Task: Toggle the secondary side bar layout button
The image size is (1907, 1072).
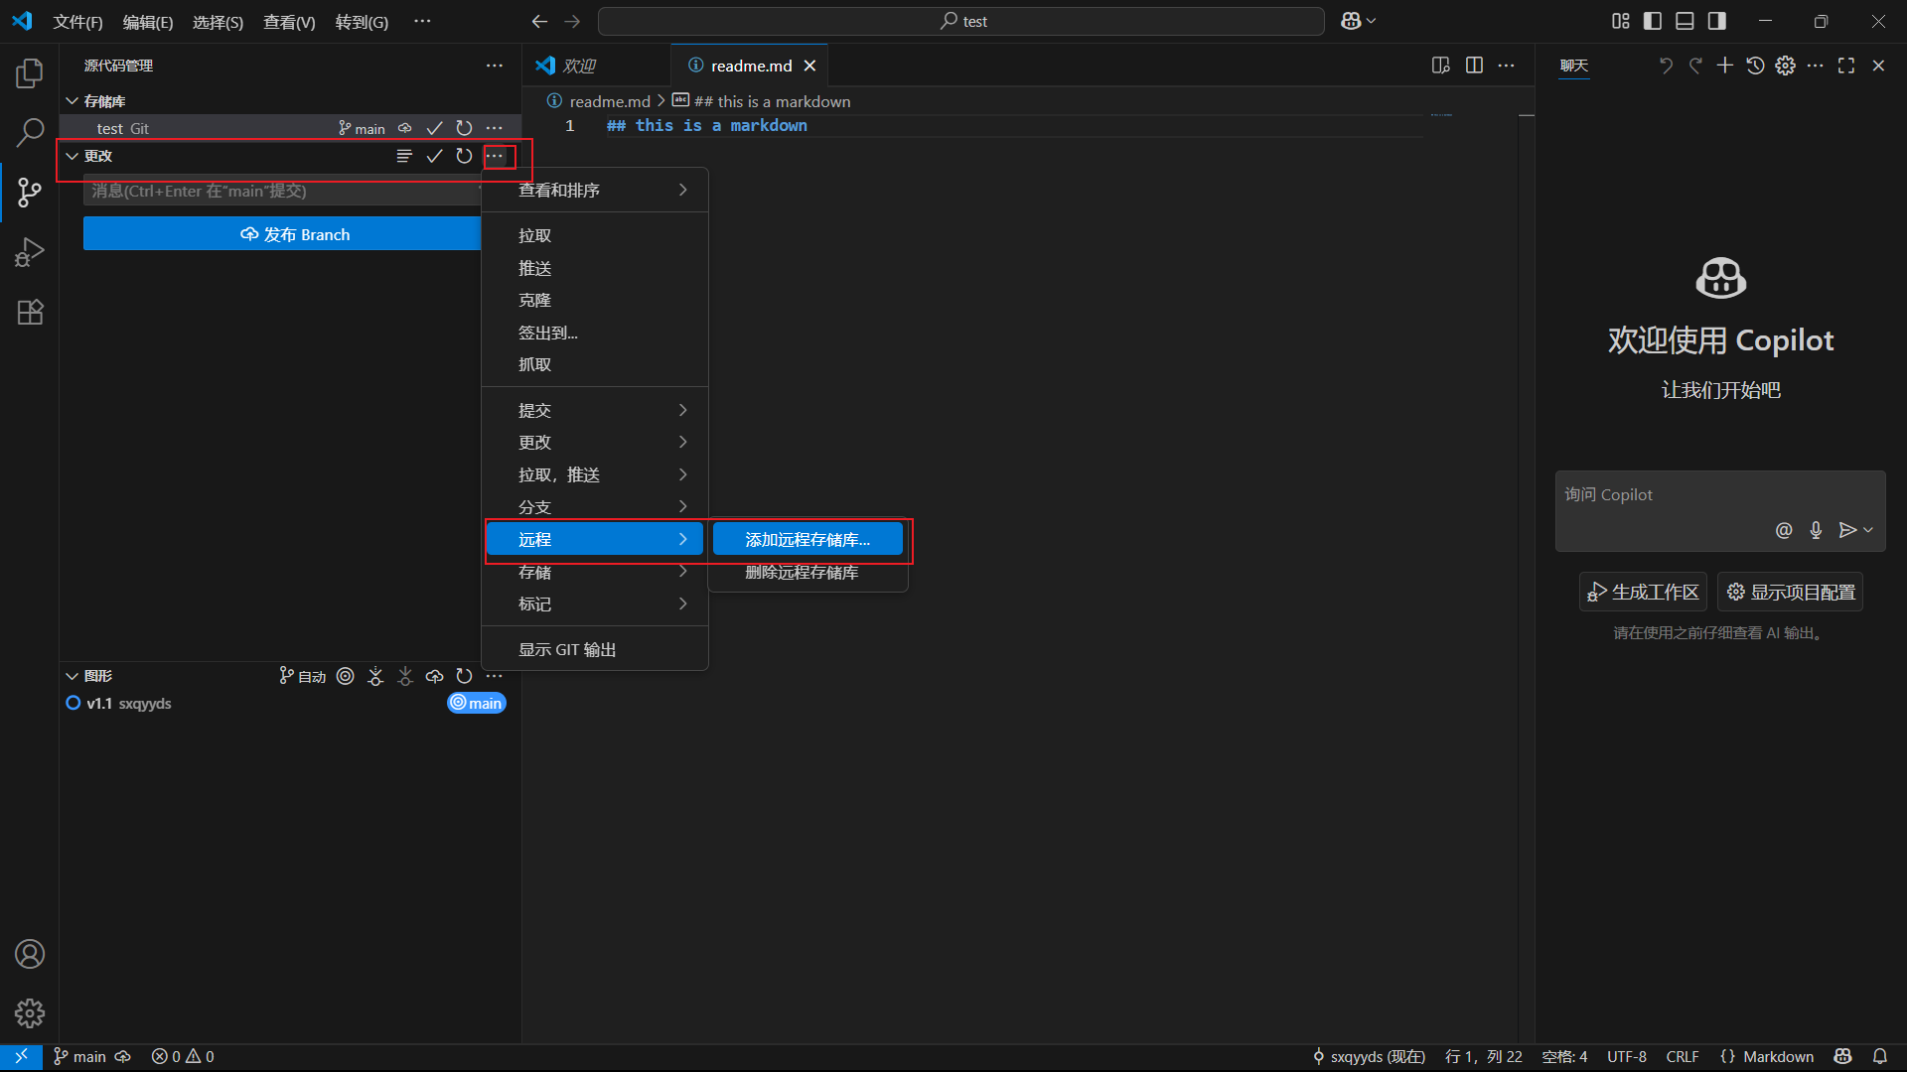Action: [x=1716, y=21]
